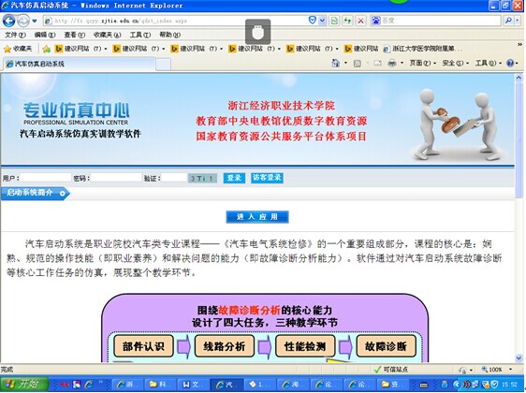
Task: Click the magnifier search button
Action: pos(508,21)
